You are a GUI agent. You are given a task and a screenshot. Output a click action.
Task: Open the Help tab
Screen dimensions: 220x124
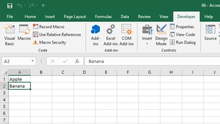(x=209, y=17)
